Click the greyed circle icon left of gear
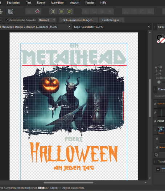Viewport: 165px width, 191px height. [29, 11]
